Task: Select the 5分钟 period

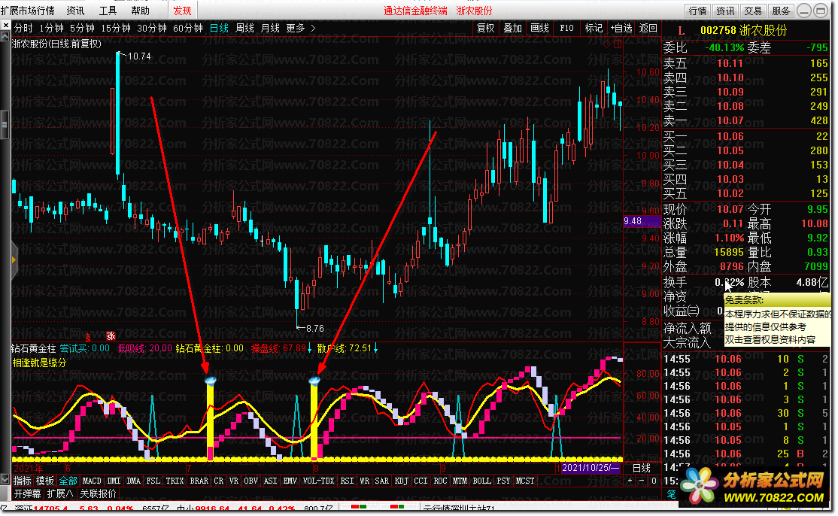Action: coord(82,29)
